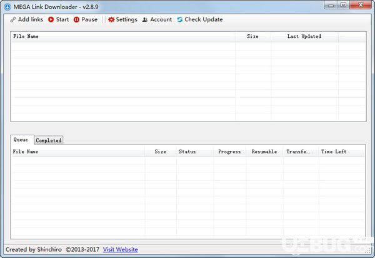
Task: Minimize the MEGA Link Downloader window
Action: tap(331, 5)
